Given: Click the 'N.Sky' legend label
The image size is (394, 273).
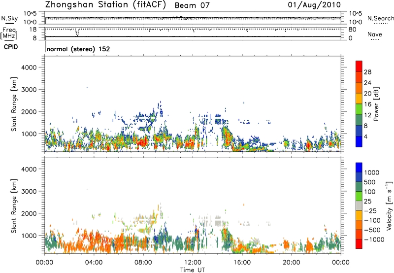Looking at the screenshot, I should pos(9,18).
